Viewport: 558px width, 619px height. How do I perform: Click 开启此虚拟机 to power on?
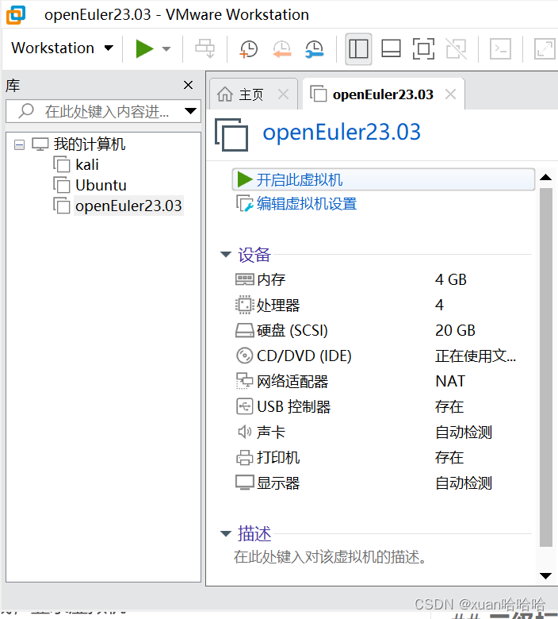click(x=384, y=179)
